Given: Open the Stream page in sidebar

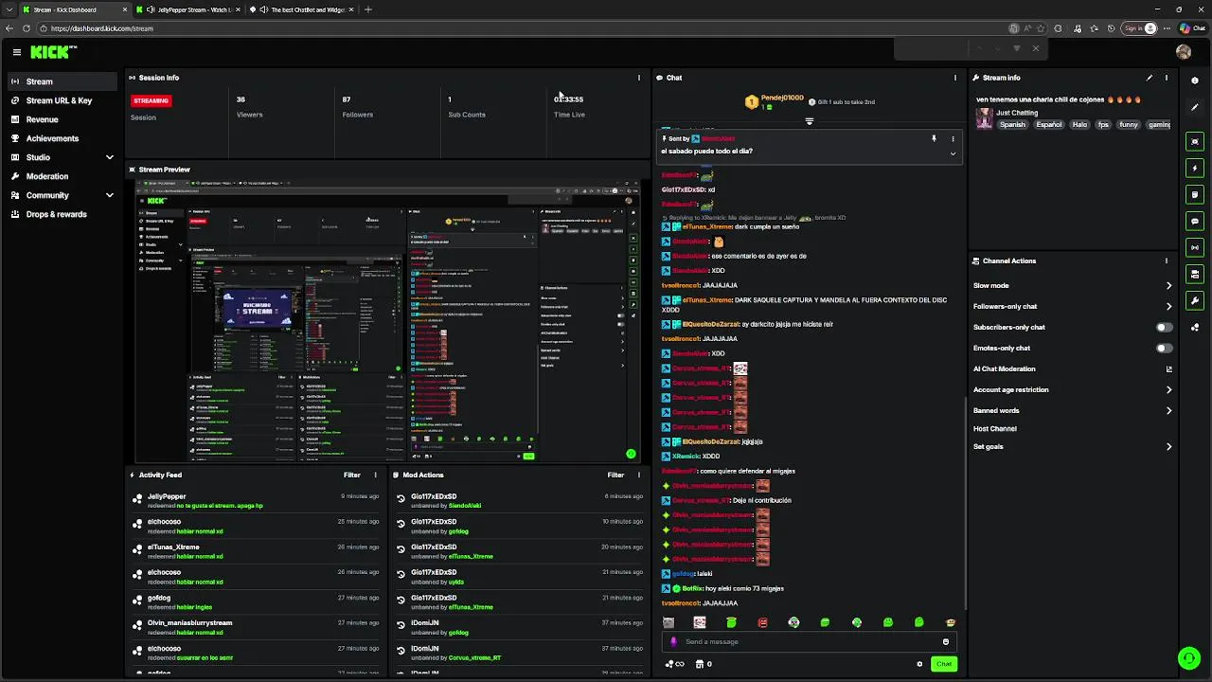Looking at the screenshot, I should 62,81.
